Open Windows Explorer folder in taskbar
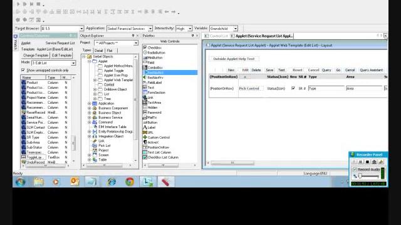Image resolution: width=401 pixels, height=225 pixels. tap(39, 182)
